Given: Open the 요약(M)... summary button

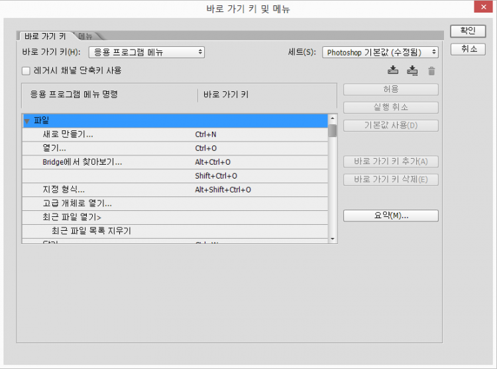Looking at the screenshot, I should pyautogui.click(x=390, y=216).
